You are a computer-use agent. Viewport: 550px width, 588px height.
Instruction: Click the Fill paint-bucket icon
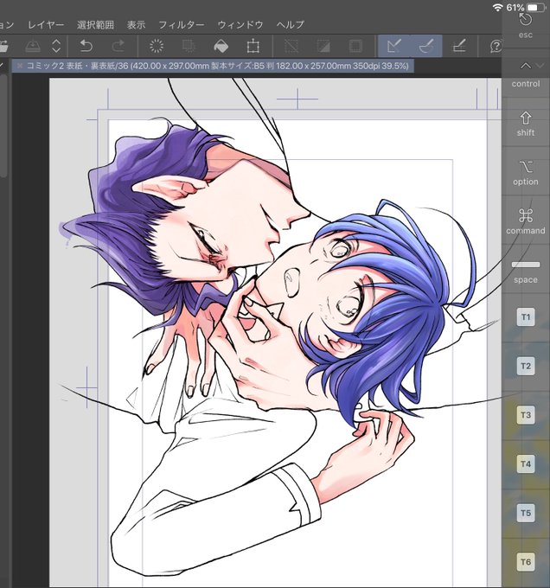coord(221,46)
